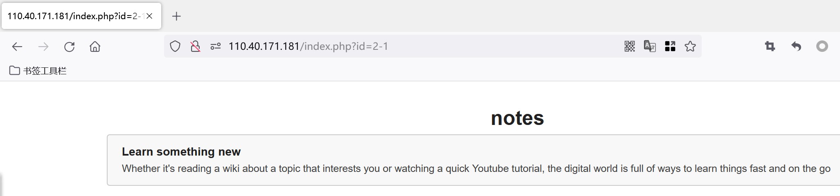Select the 110.40.171.181/index.php tab
The height and width of the screenshot is (196, 840).
coord(74,16)
